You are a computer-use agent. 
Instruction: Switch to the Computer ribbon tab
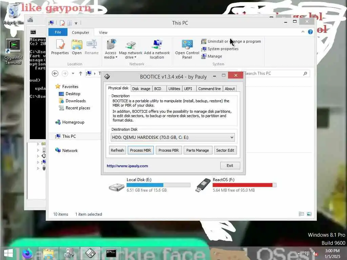tap(80, 32)
